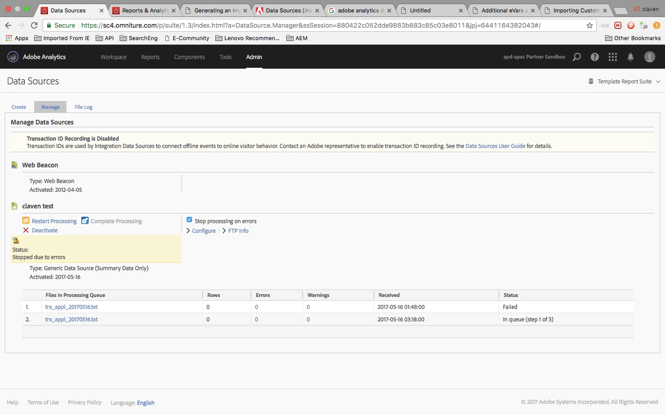Open the Imported From IE bookmarks folder
The height and width of the screenshot is (415, 665).
[x=62, y=38]
